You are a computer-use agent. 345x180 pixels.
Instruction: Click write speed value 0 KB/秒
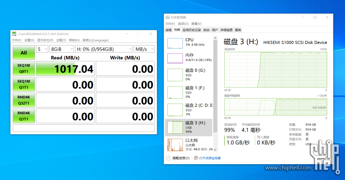click(x=266, y=143)
